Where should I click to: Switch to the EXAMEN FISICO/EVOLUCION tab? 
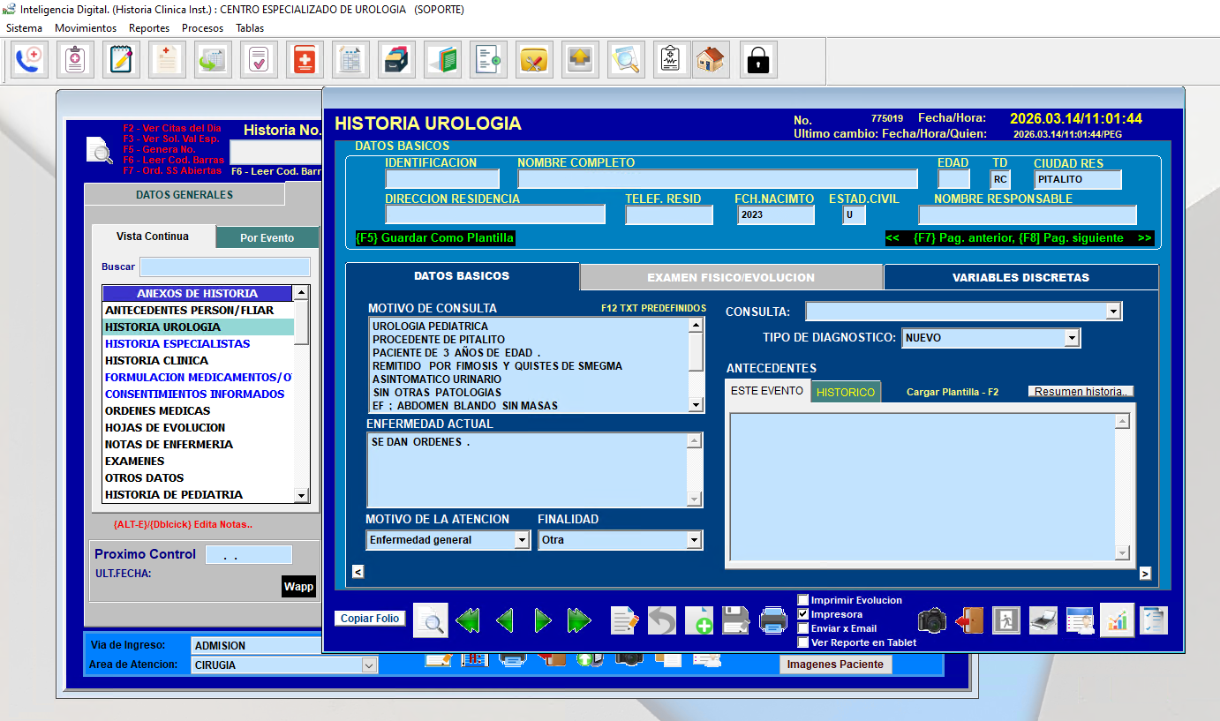coord(731,277)
